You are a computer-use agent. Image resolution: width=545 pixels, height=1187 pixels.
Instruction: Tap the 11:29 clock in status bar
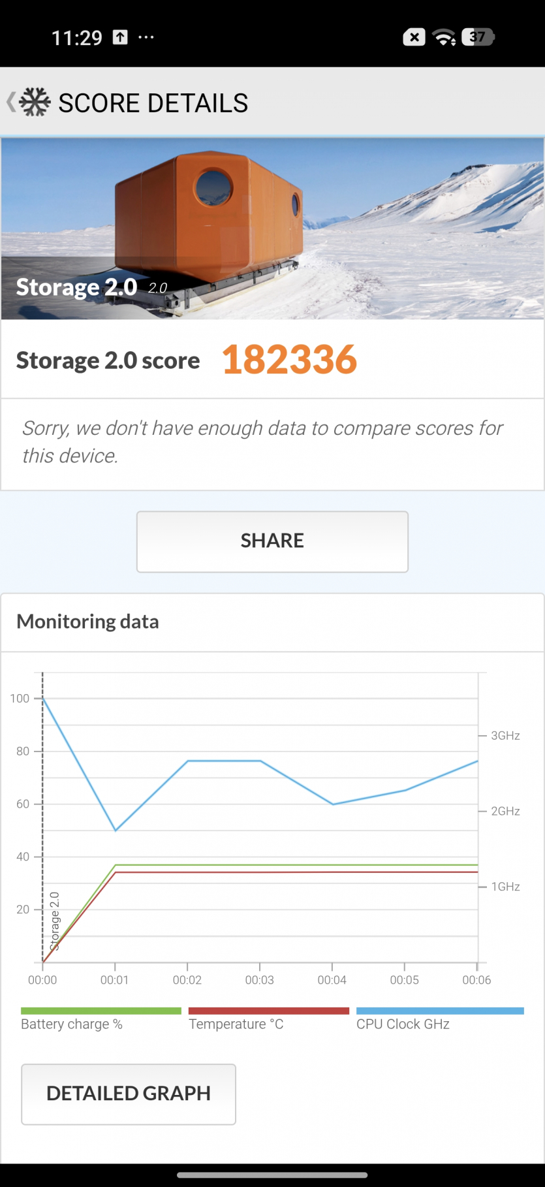77,38
